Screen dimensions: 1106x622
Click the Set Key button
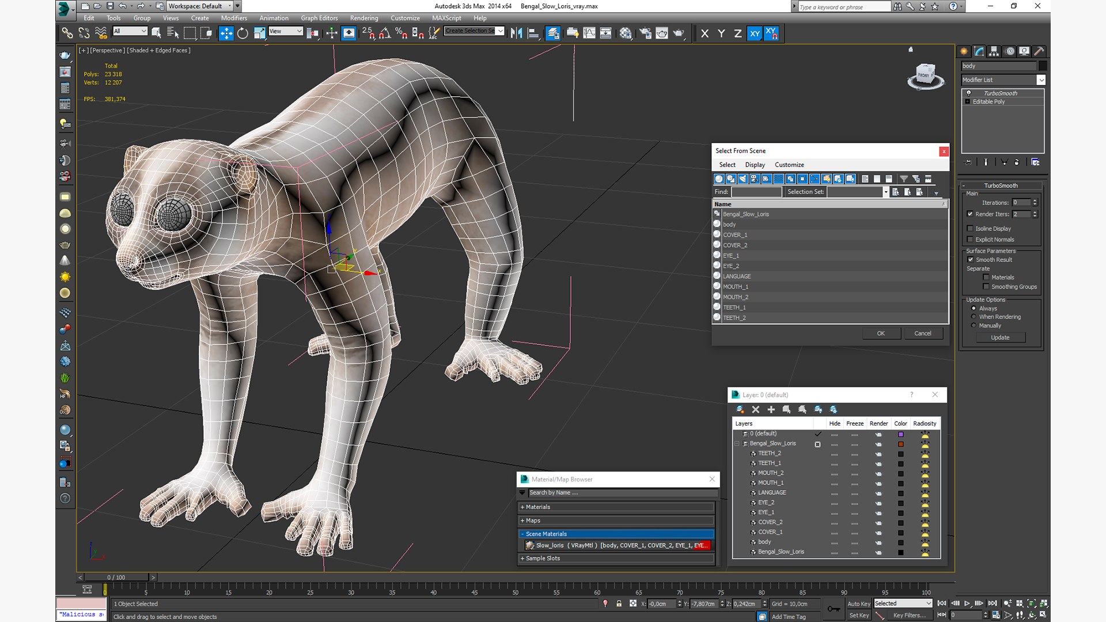tap(858, 616)
